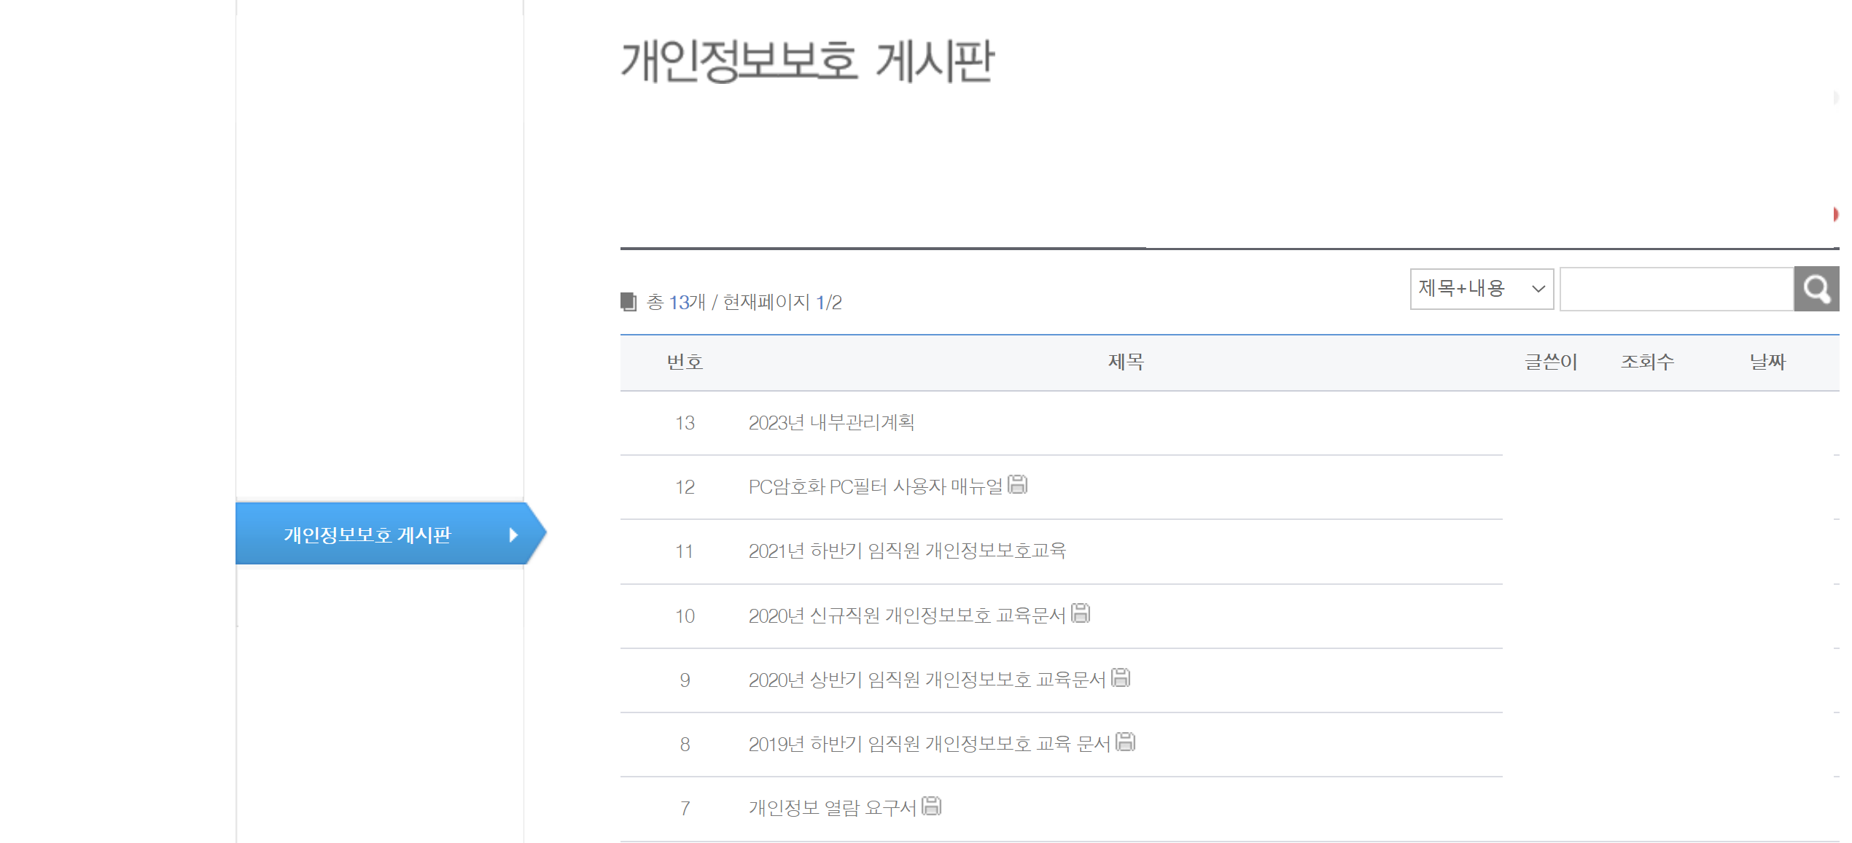Click attachment icon on 2020년 상반기 row
The width and height of the screenshot is (1852, 843).
(x=1120, y=677)
